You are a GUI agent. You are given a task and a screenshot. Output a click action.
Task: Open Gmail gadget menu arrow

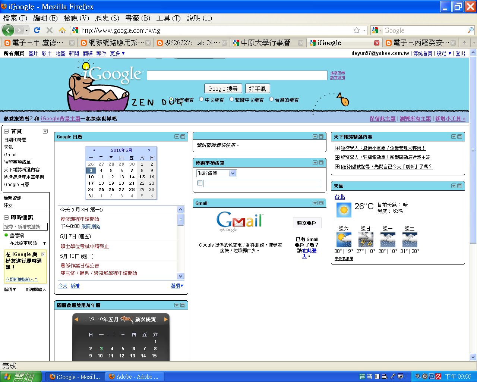pos(315,203)
